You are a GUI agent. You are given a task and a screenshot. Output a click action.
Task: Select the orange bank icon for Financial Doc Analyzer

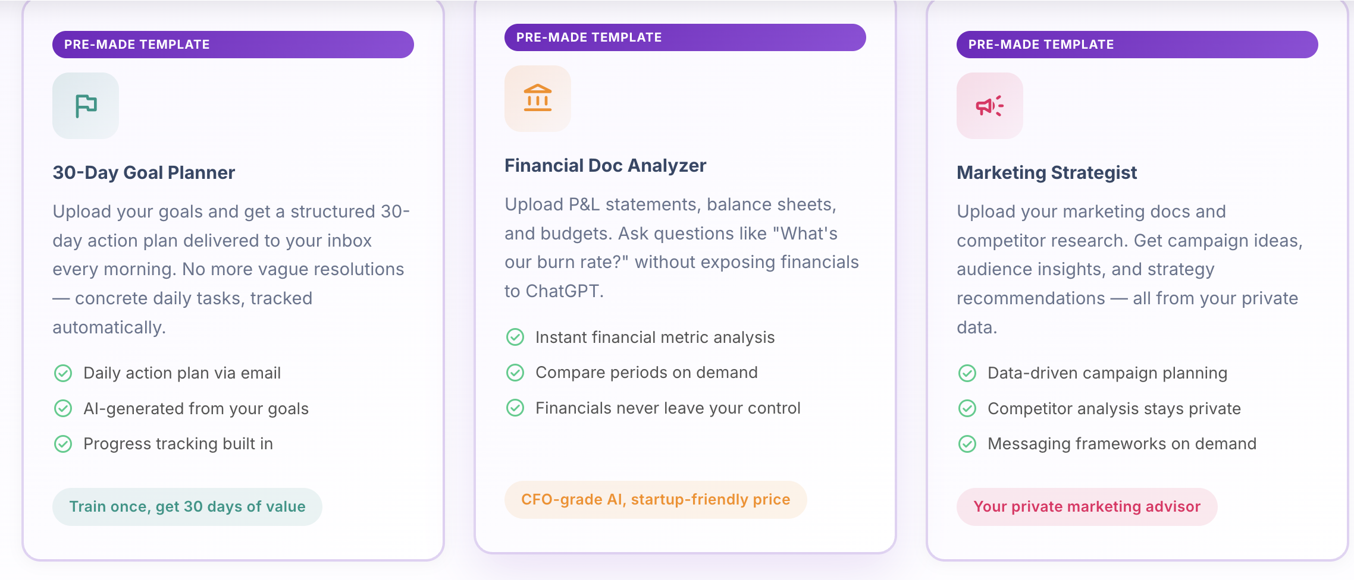(537, 98)
